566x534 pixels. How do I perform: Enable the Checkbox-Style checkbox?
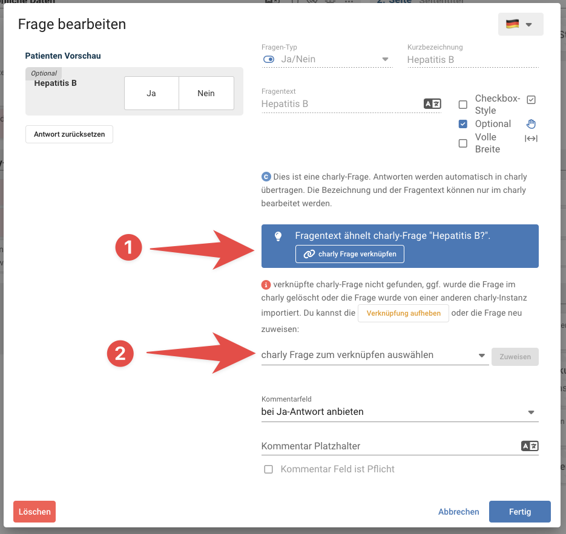point(462,105)
